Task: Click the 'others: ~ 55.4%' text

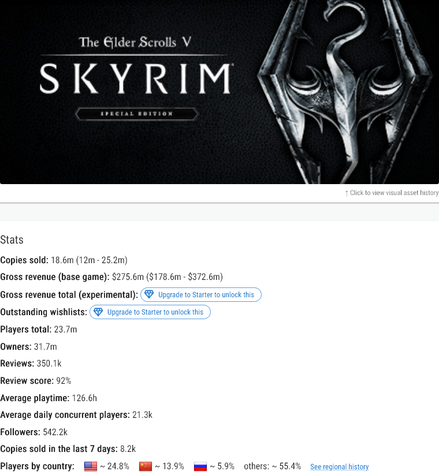Action: point(273,466)
